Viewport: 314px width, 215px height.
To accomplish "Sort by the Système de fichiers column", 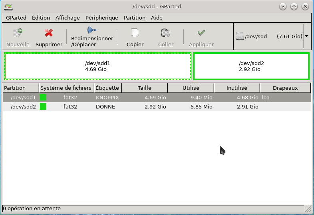I will tap(66, 88).
